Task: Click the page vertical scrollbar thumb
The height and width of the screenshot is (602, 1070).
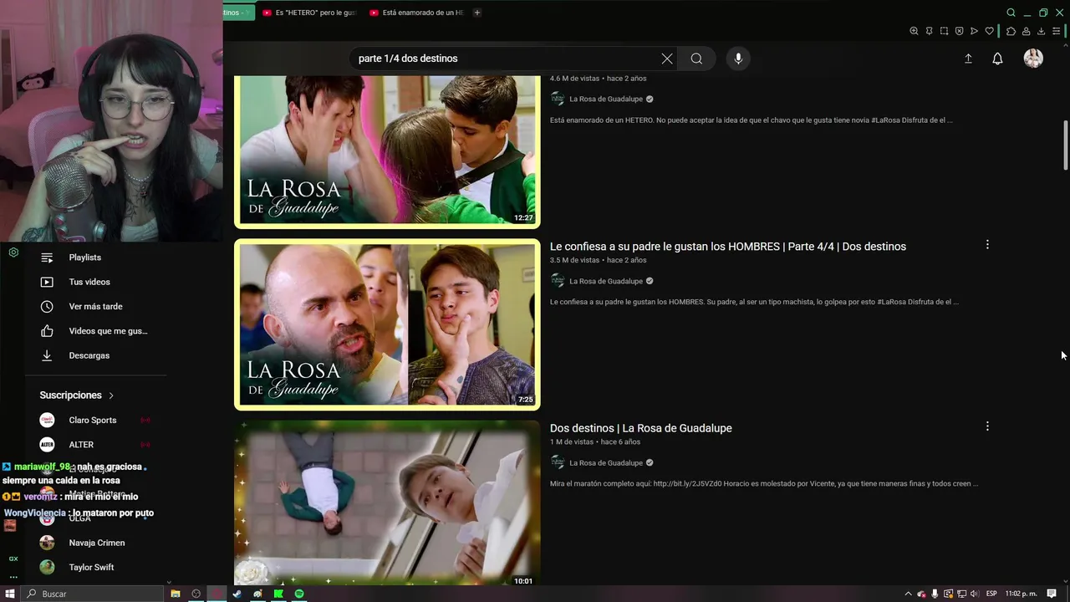Action: point(1065,145)
